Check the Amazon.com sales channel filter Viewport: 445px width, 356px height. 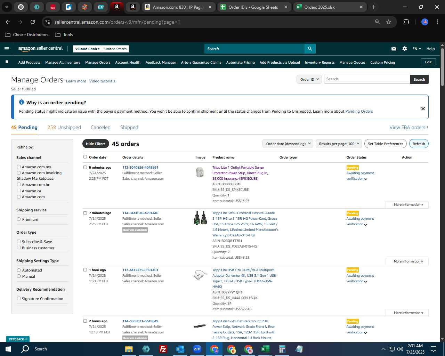tap(19, 196)
